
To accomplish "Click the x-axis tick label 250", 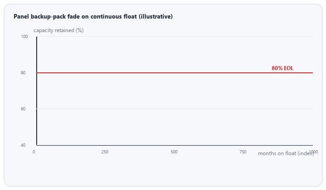I will [x=105, y=152].
